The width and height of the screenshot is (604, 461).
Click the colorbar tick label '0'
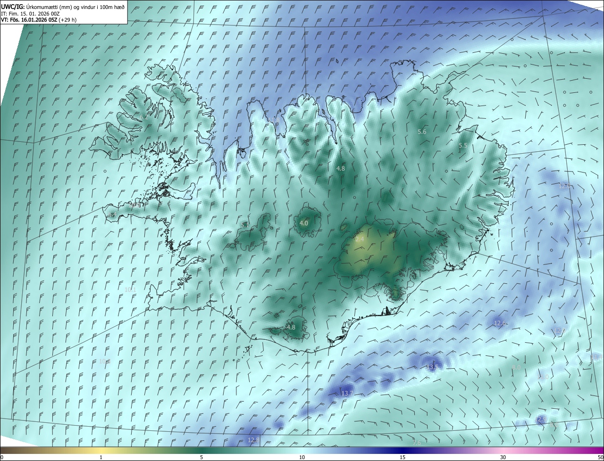click(x=1, y=457)
